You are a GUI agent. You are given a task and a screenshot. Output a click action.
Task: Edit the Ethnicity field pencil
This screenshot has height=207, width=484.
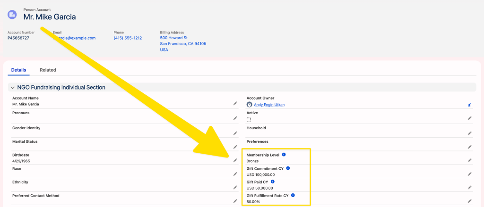click(235, 187)
